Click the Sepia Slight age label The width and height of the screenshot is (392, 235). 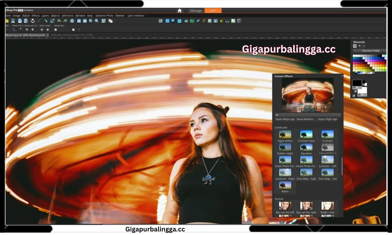(x=327, y=119)
